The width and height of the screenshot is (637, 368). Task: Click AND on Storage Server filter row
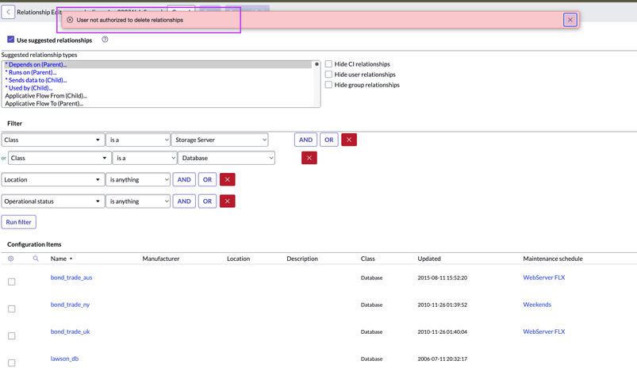[x=305, y=140]
